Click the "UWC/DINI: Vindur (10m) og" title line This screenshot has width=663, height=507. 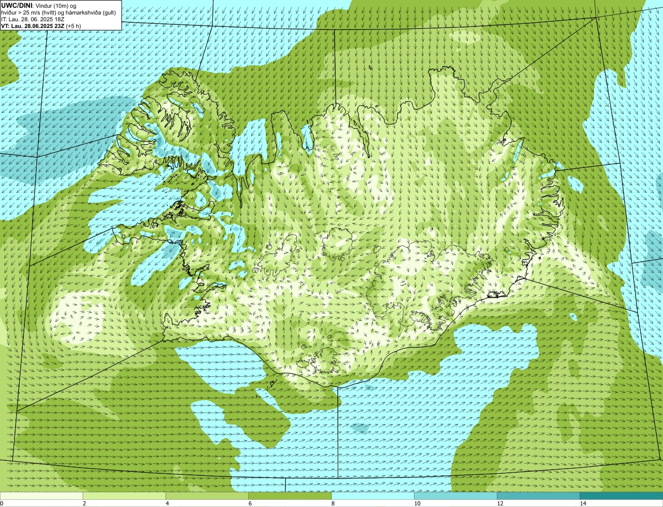pyautogui.click(x=39, y=5)
